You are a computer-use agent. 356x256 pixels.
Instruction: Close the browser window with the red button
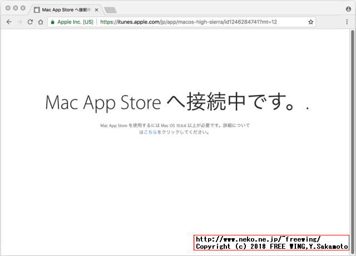8,8
